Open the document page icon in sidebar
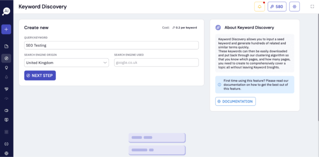 tap(6, 47)
